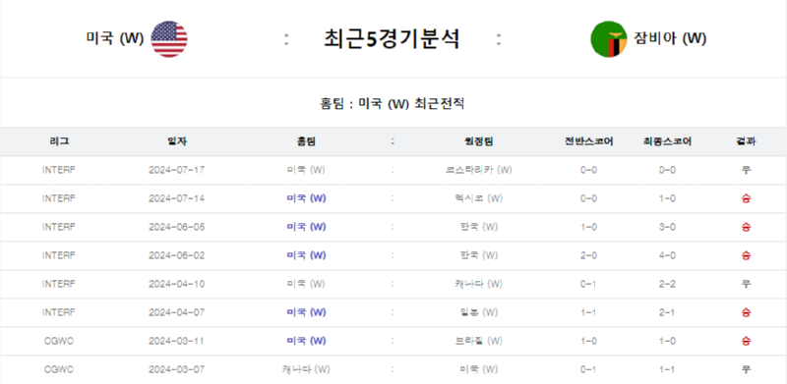Click '한국 (W)' in the 2024-06-05 row
The width and height of the screenshot is (787, 384).
point(479,227)
